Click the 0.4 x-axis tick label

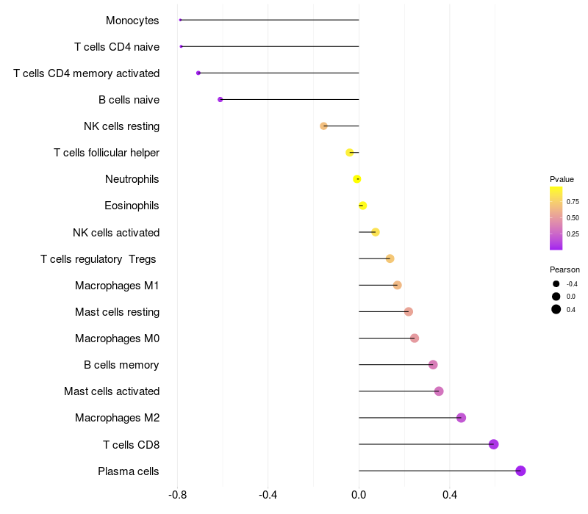pyautogui.click(x=449, y=495)
